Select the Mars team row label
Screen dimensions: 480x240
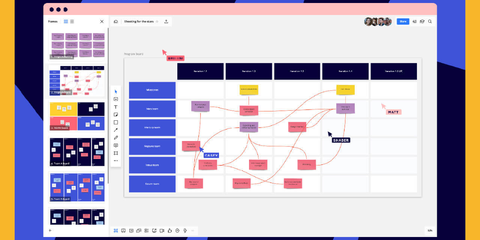click(x=152, y=109)
